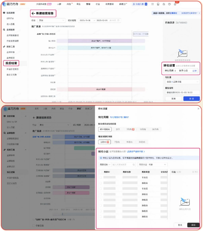Click the mobile phone icon in top bar
This screenshot has height=231, width=203.
point(158,4)
